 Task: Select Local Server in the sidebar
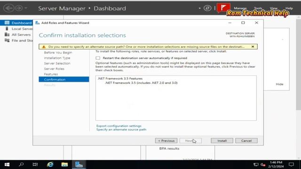(x=16, y=29)
